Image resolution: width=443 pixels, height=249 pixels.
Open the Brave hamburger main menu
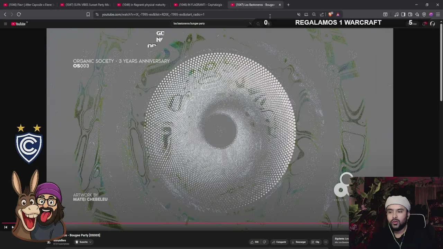coord(438,14)
